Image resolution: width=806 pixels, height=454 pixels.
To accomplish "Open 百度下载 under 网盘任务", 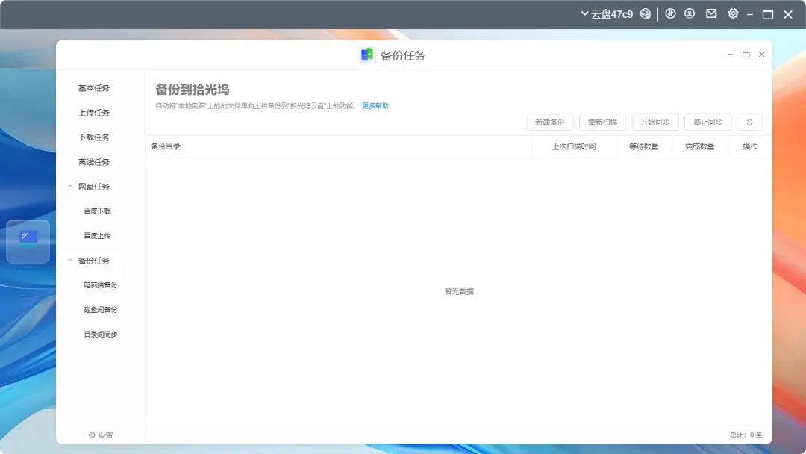I will 97,211.
